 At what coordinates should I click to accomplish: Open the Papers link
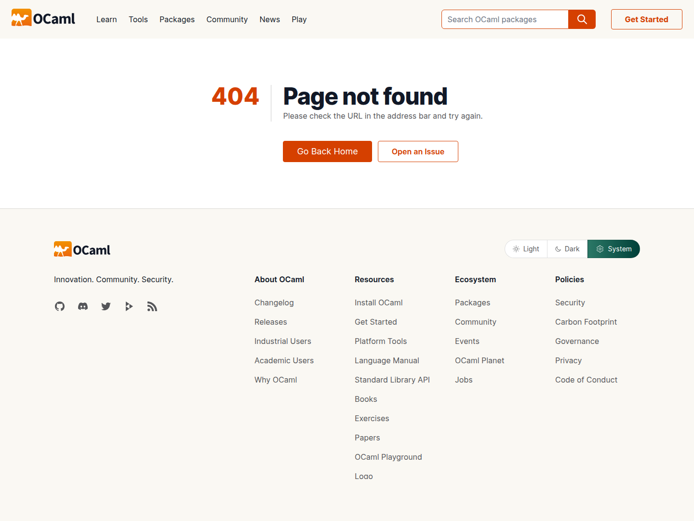(x=367, y=438)
